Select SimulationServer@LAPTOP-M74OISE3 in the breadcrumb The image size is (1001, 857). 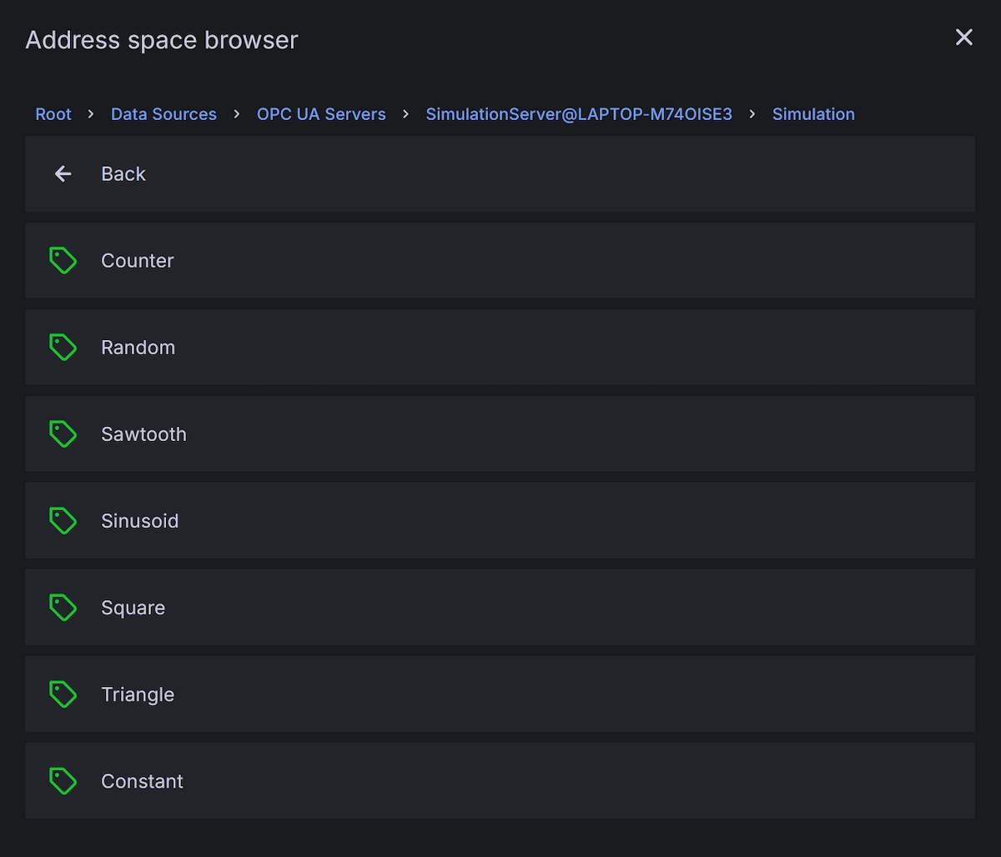[x=579, y=113]
